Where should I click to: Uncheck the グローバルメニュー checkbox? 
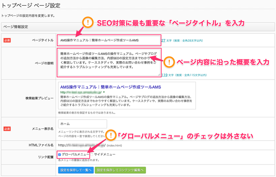59,154
